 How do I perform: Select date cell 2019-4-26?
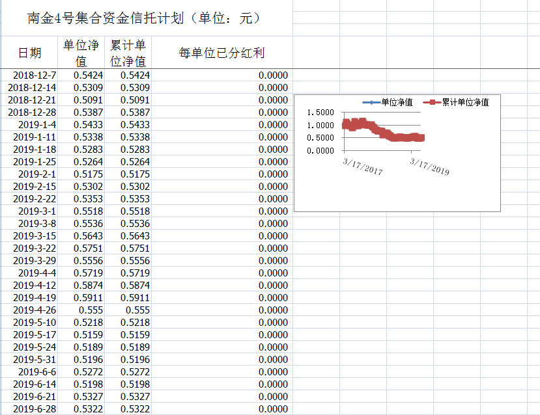click(29, 310)
